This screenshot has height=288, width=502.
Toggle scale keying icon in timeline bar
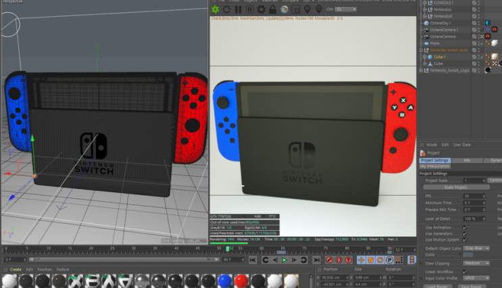click(x=371, y=260)
